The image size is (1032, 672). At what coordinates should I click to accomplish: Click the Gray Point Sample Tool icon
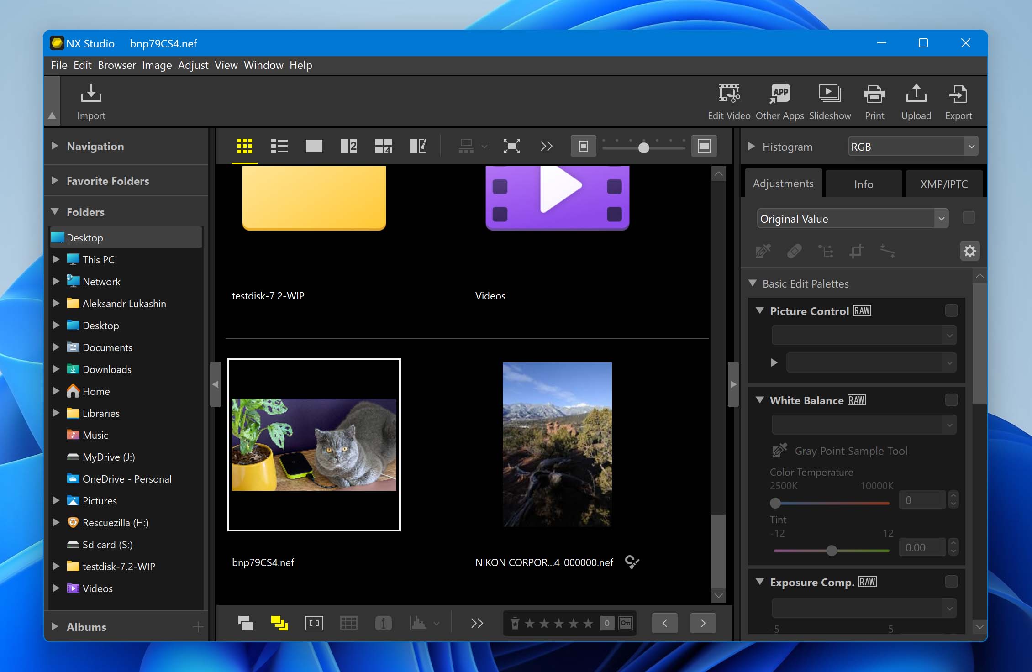(x=779, y=450)
